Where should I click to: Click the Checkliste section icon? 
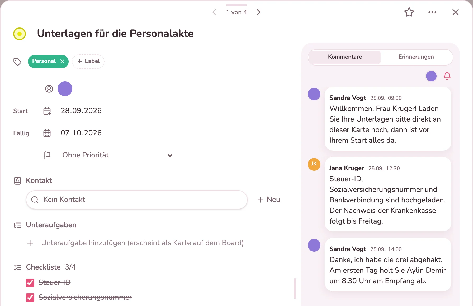[17, 267]
